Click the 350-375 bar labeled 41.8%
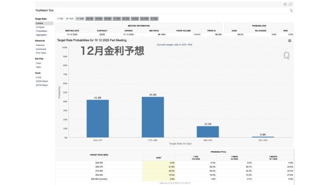 coord(97,119)
